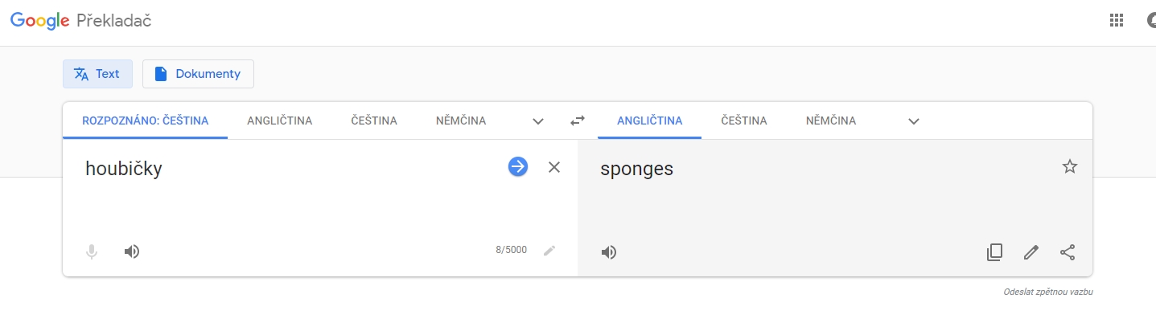This screenshot has height=327, width=1156.
Task: Clear the source text with X
Action: (x=554, y=167)
